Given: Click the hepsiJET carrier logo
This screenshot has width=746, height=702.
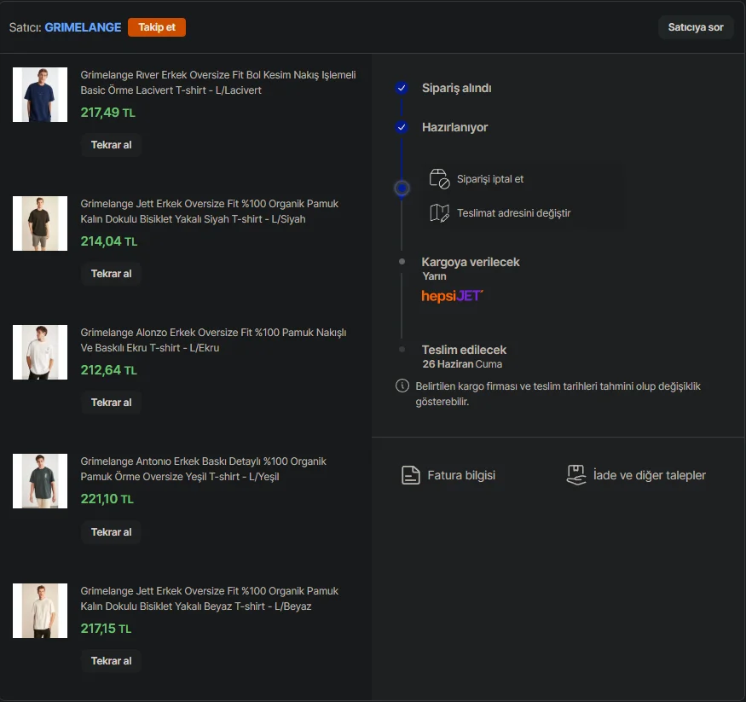Looking at the screenshot, I should click(x=452, y=296).
